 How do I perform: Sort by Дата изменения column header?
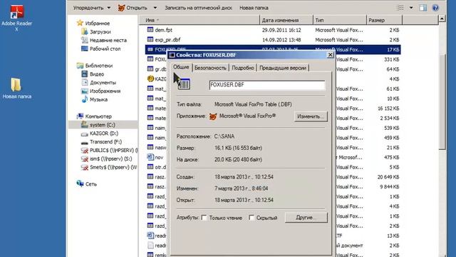[286, 20]
